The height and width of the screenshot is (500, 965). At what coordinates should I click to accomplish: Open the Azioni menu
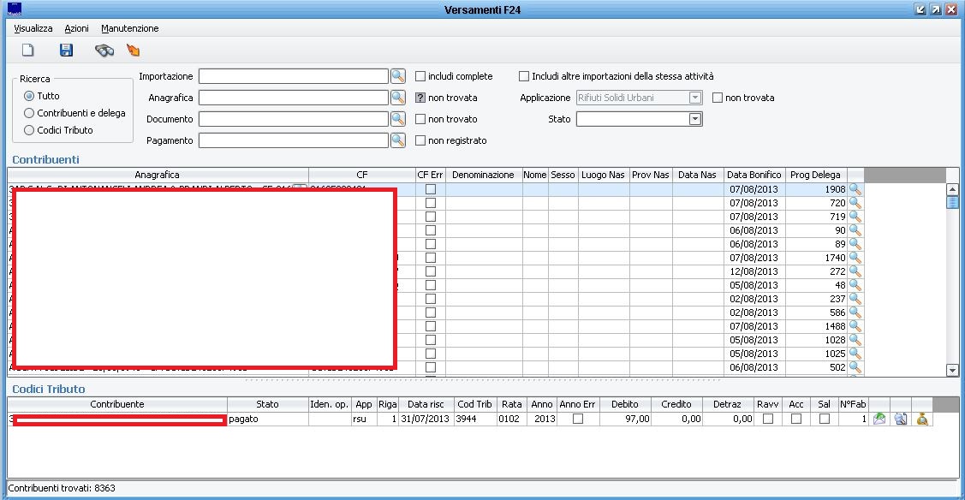click(76, 28)
